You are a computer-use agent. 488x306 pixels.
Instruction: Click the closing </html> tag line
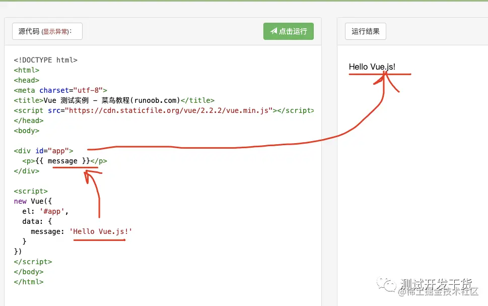[29, 282]
